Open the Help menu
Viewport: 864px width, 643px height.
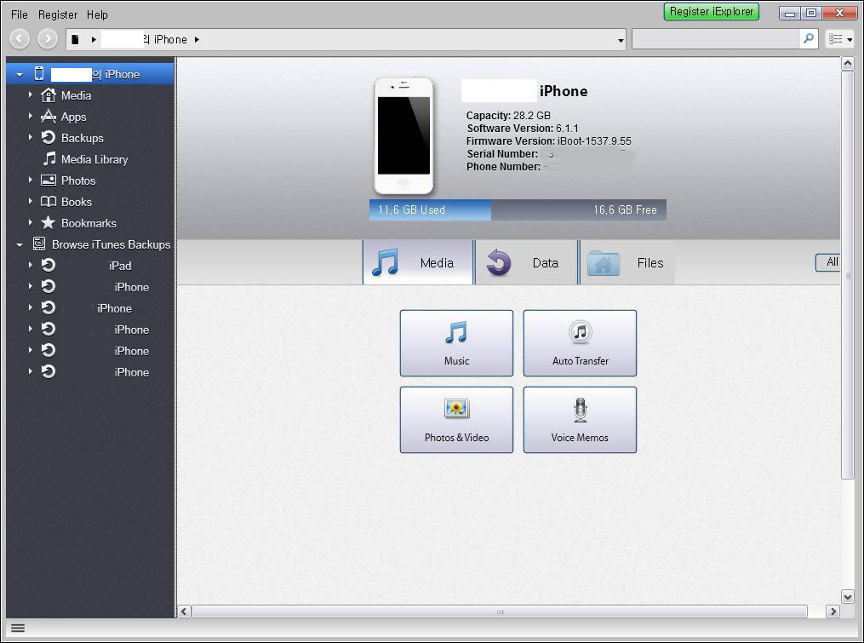[x=97, y=14]
